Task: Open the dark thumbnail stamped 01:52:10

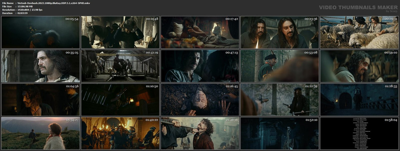Action: click(x=280, y=133)
